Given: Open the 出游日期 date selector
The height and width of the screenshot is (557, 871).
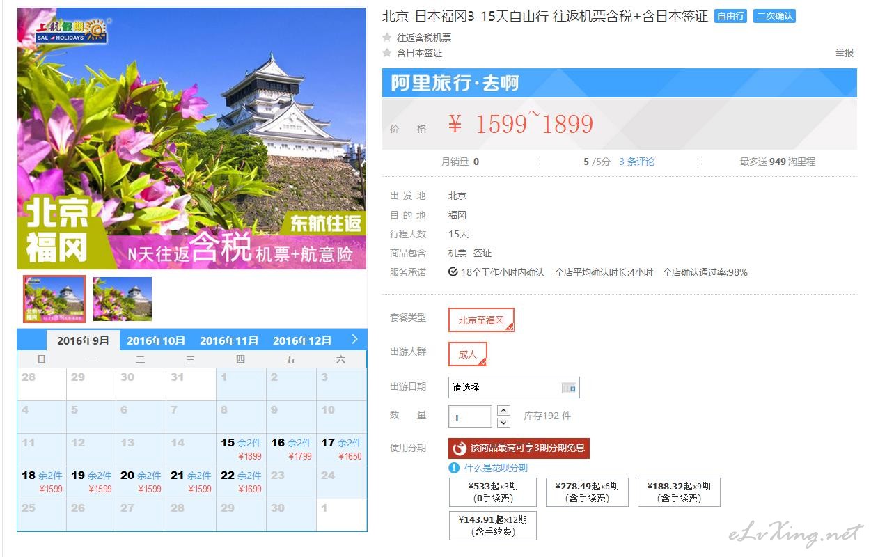Looking at the screenshot, I should 514,388.
